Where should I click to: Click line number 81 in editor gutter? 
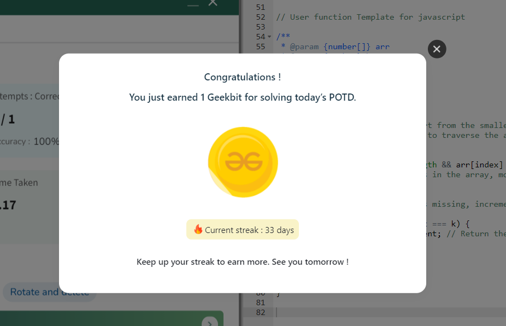(261, 302)
